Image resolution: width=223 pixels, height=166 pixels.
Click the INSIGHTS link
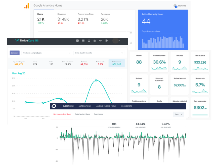pyautogui.click(x=182, y=6)
